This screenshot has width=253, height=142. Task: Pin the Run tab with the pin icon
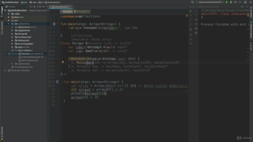tap(191, 35)
